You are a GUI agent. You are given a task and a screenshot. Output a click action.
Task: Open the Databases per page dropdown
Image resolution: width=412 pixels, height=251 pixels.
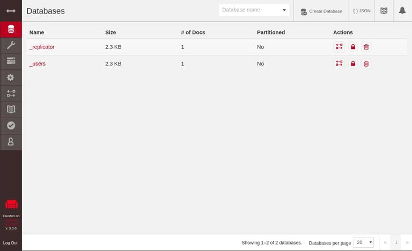point(363,242)
